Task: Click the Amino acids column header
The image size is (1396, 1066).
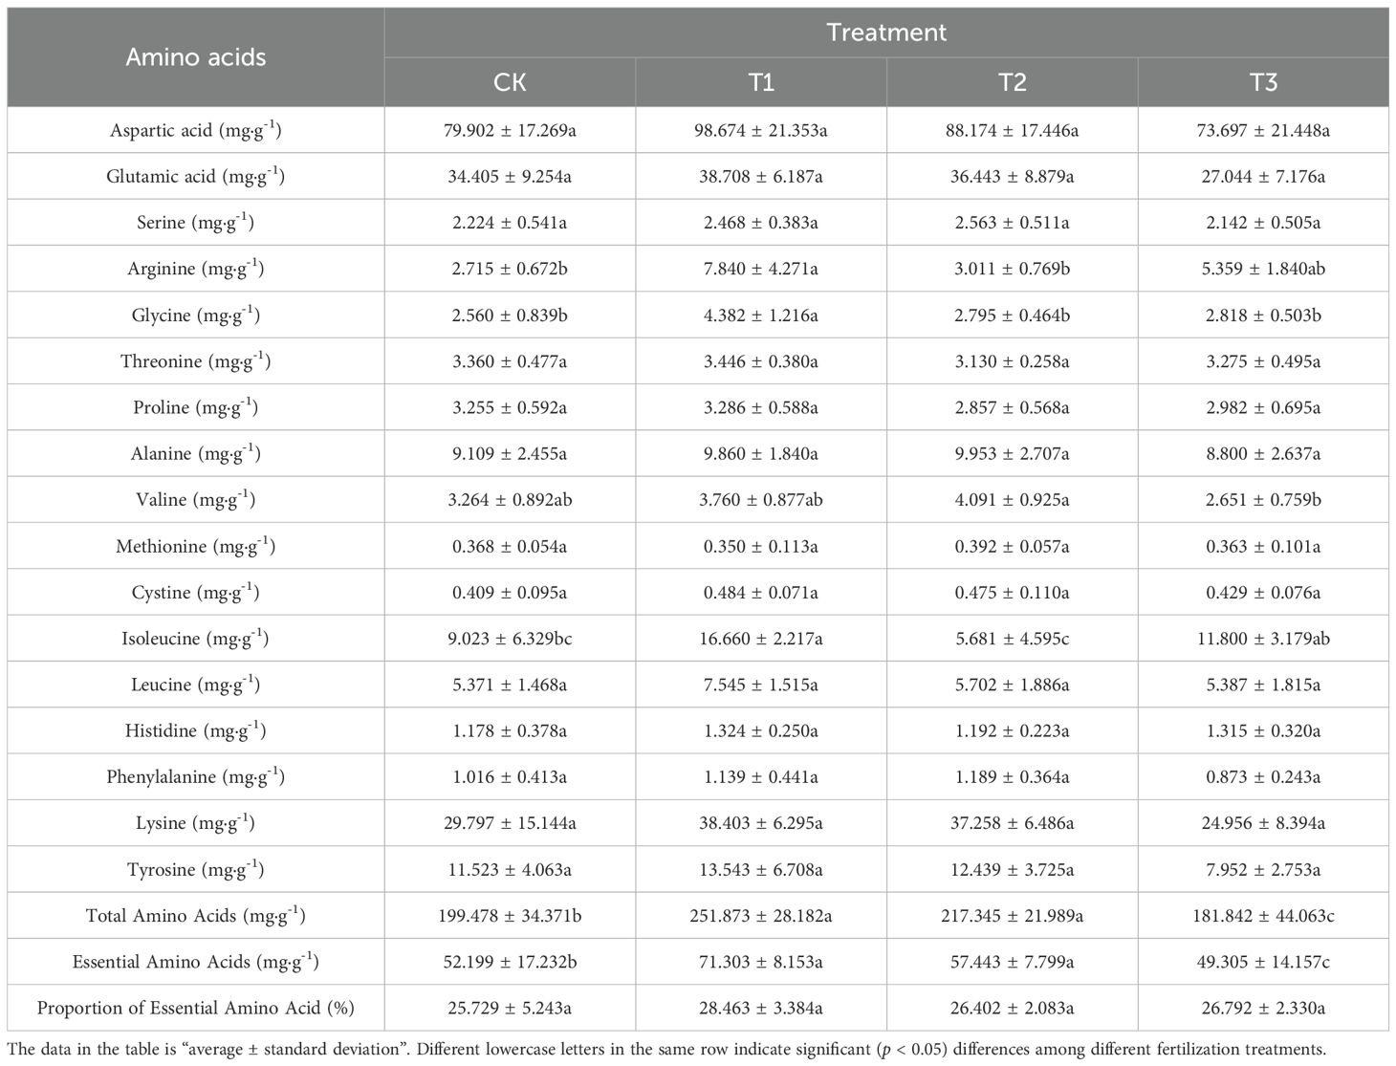Action: tap(196, 57)
